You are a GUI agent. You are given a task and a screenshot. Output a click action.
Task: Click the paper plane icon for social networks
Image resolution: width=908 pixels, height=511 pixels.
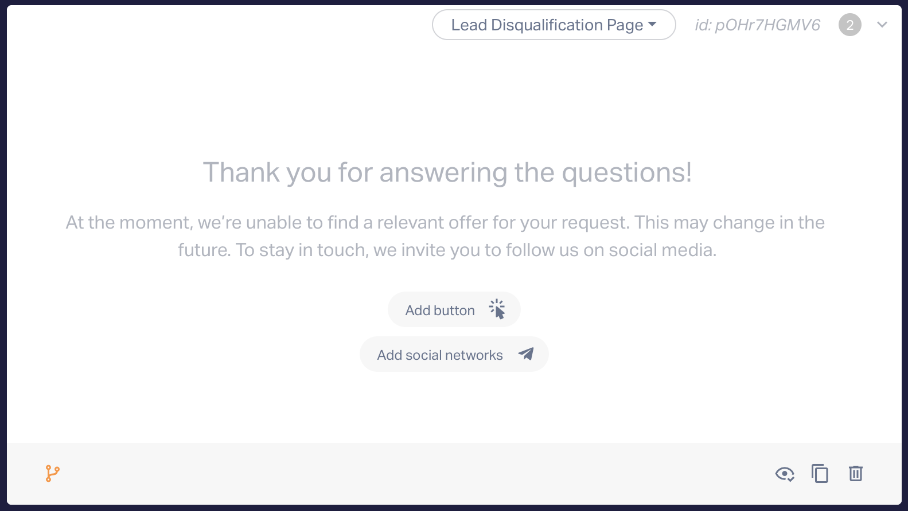point(525,354)
